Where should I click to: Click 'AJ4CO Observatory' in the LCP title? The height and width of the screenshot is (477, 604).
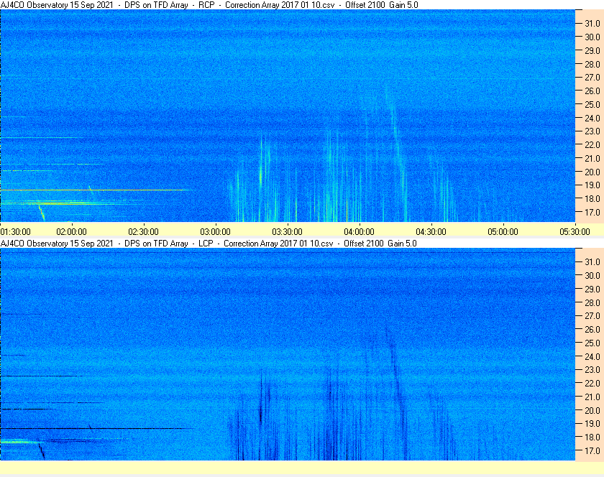point(34,244)
